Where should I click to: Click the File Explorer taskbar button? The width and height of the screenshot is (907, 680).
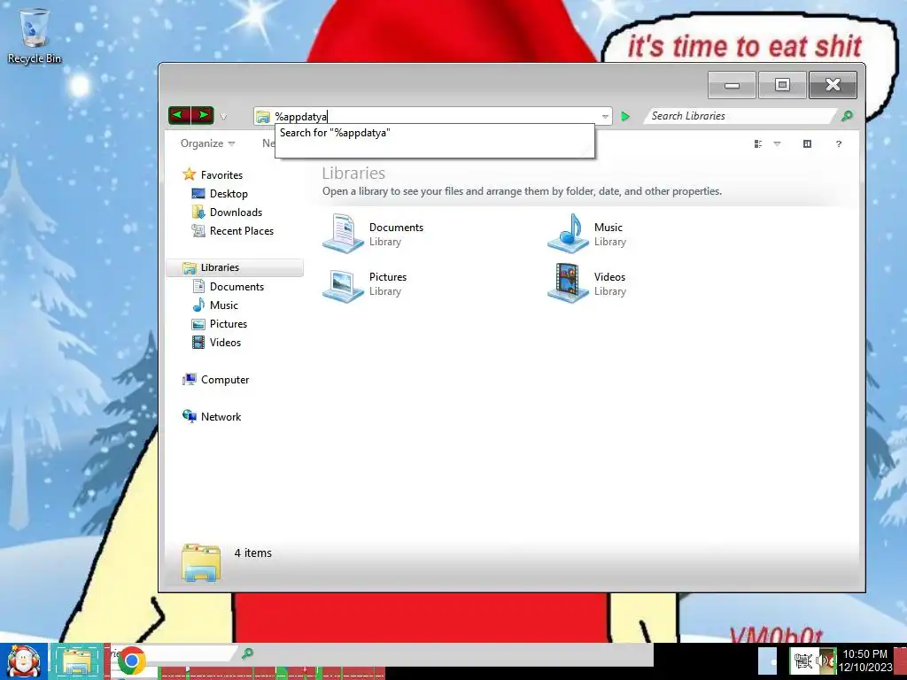(x=77, y=661)
